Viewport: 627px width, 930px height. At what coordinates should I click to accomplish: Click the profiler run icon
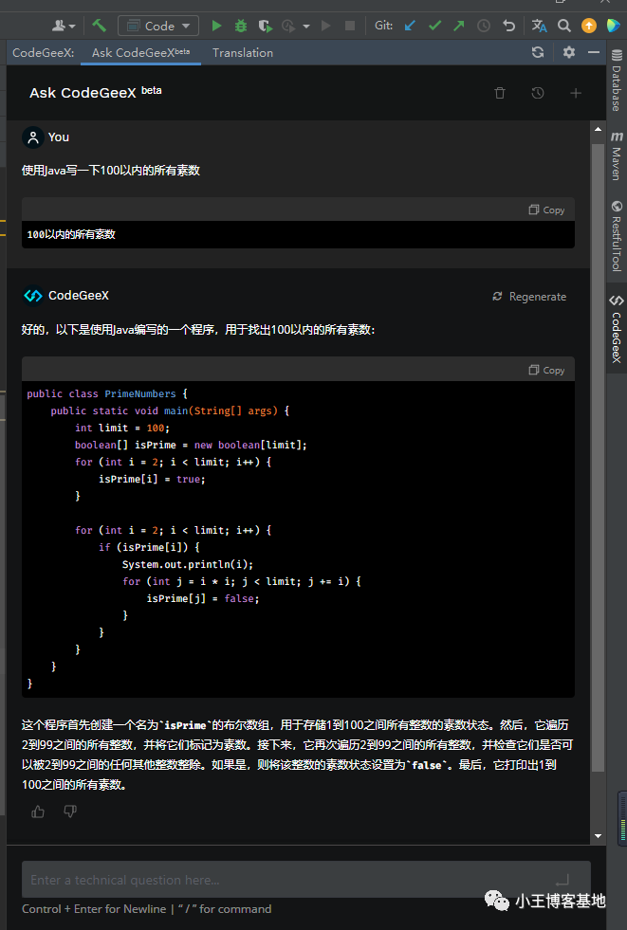click(289, 26)
